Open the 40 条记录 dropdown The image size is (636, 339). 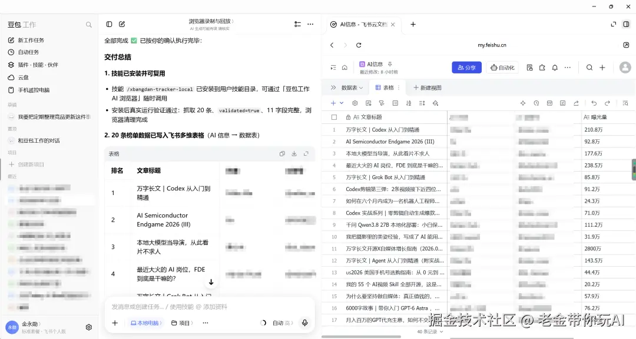click(430, 332)
